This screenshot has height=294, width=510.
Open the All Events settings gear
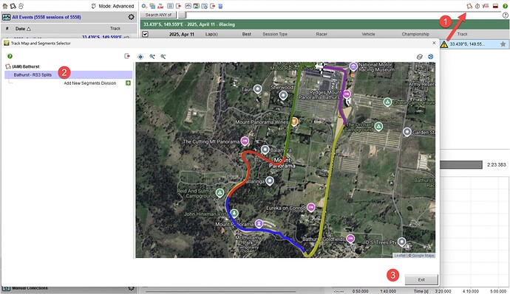(131, 17)
